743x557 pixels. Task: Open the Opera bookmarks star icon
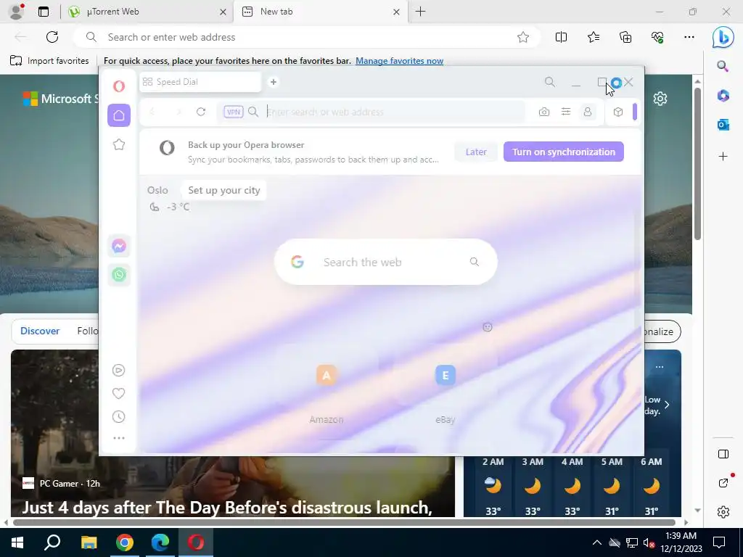tap(119, 144)
